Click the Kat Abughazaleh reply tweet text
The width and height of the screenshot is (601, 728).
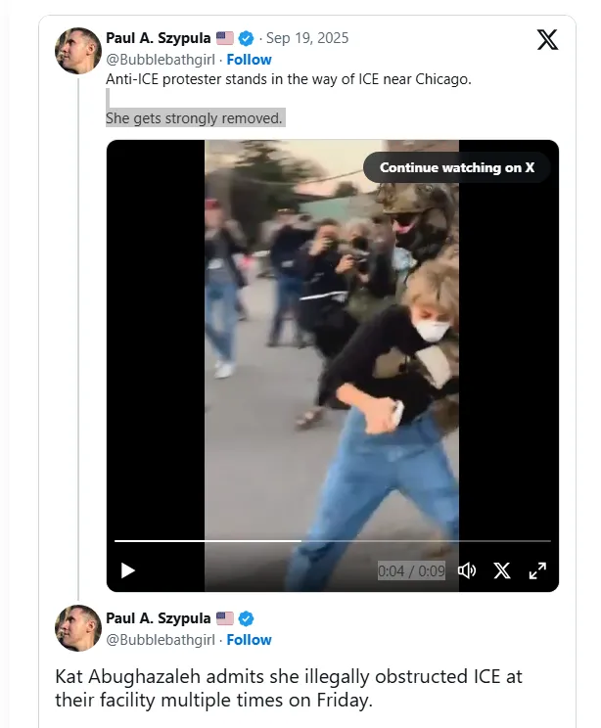point(289,689)
